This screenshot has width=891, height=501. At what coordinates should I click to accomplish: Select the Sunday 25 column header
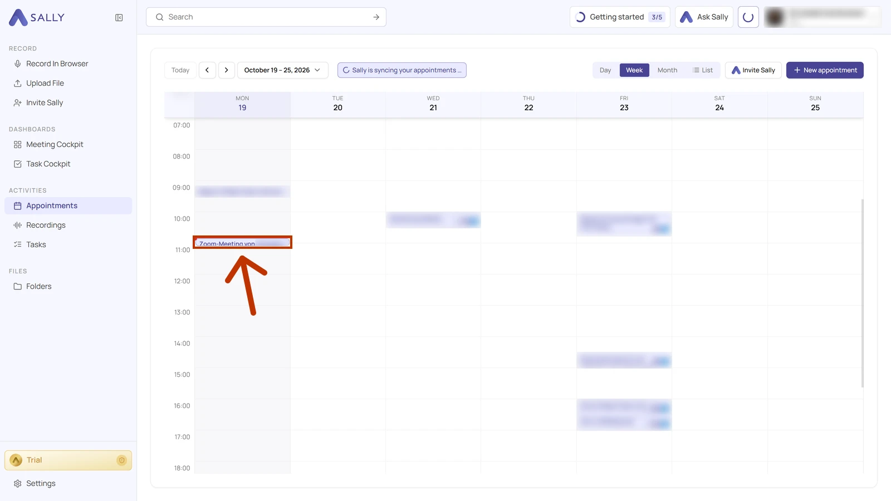[815, 104]
